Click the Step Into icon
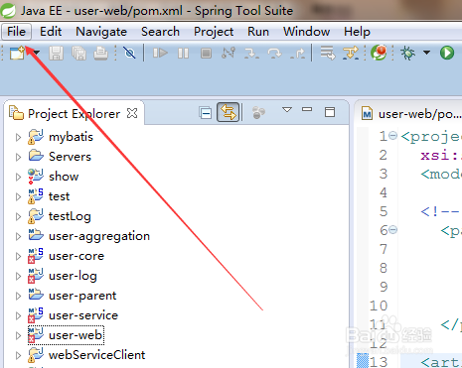This screenshot has width=462, height=368. click(251, 53)
